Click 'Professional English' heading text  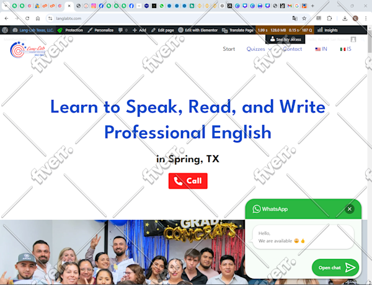188,132
